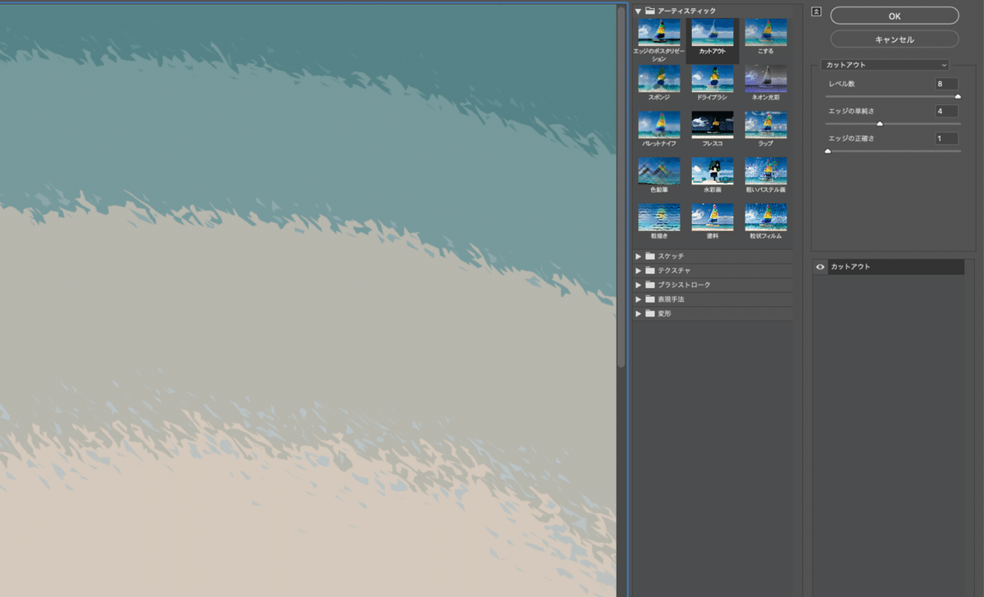Image resolution: width=984 pixels, height=597 pixels.
Task: Pick the ラップ filter thumbnail
Action: [766, 125]
